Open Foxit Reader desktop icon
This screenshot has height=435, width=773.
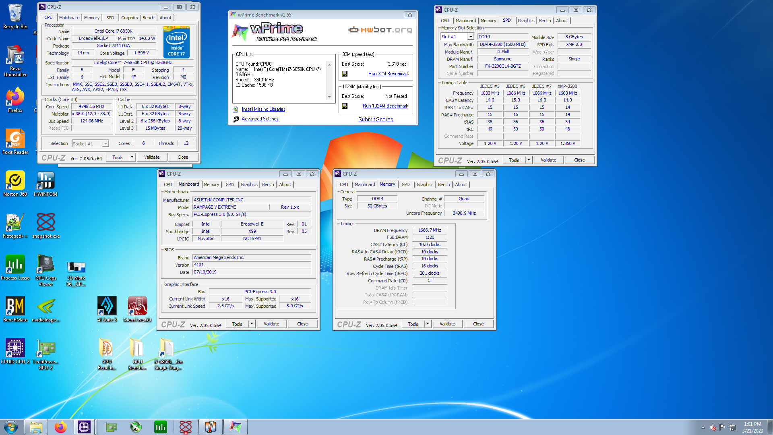tap(15, 142)
